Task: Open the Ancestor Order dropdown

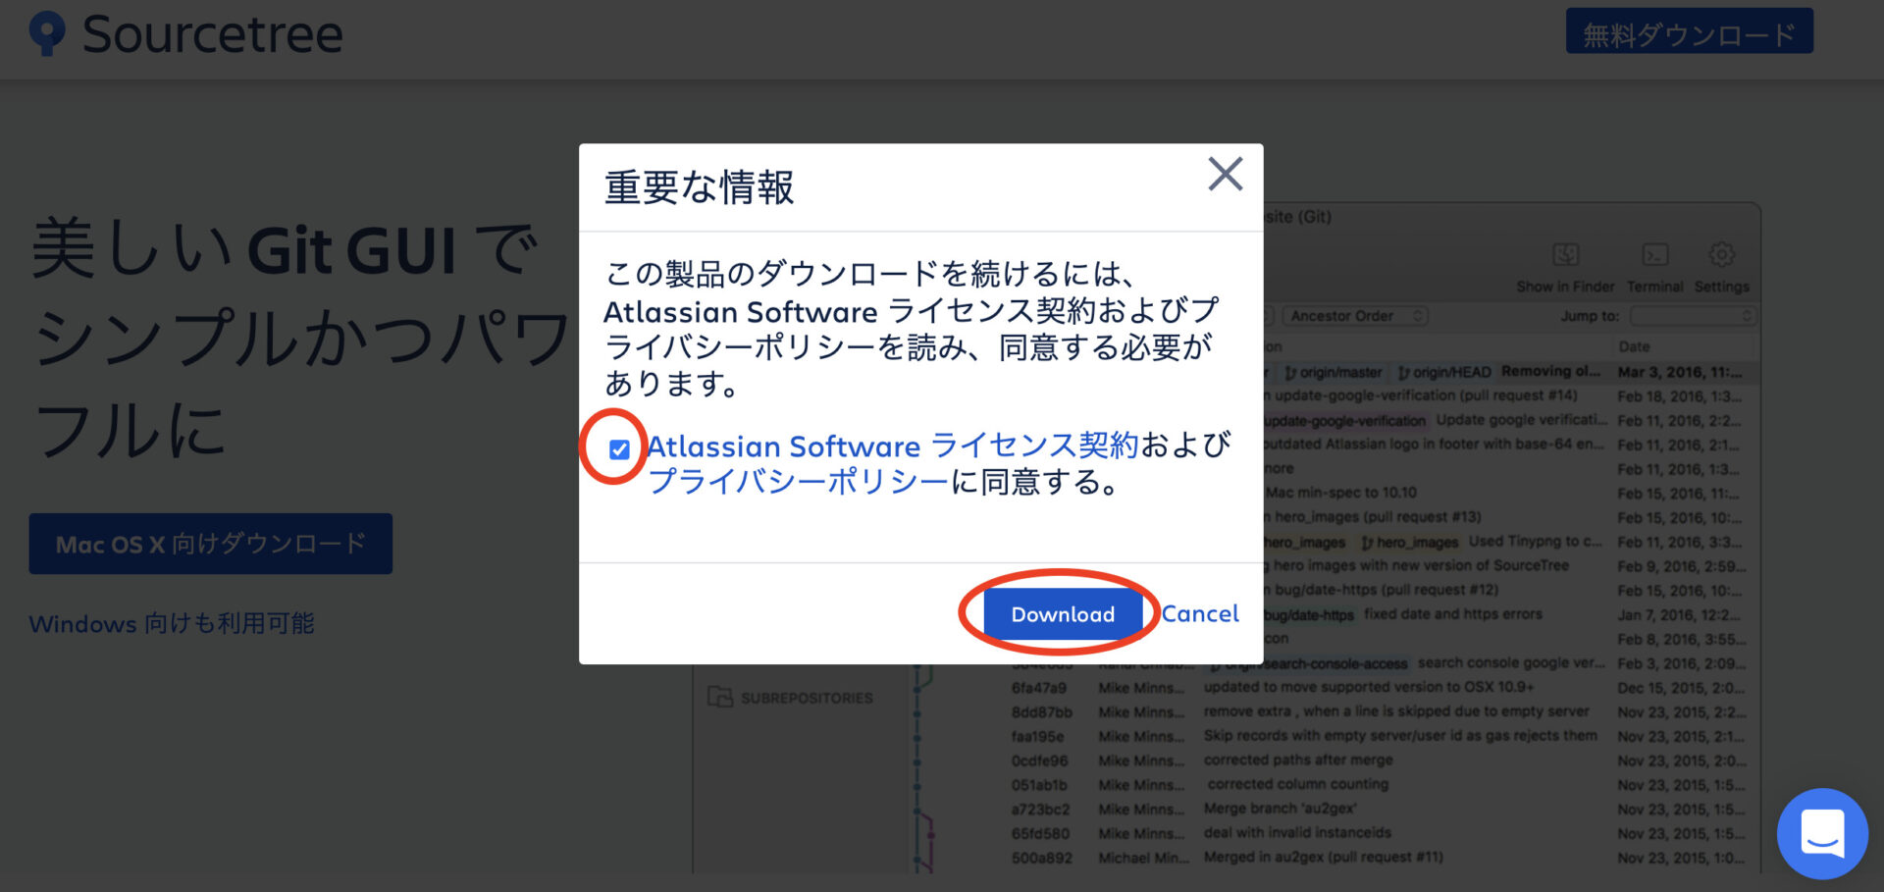Action: pos(1355,316)
